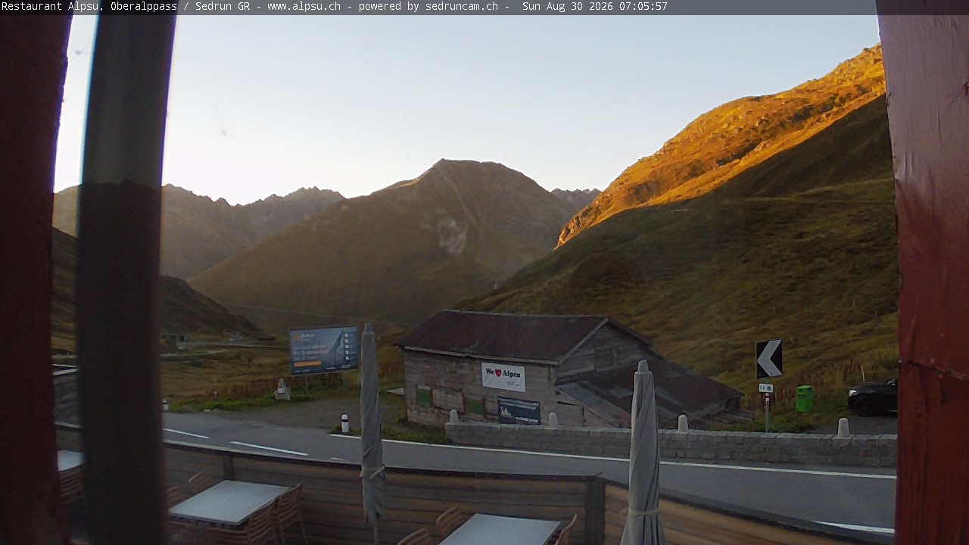The image size is (969, 545).
Task: Click the 'powered by' caption text
Action: pos(389,7)
